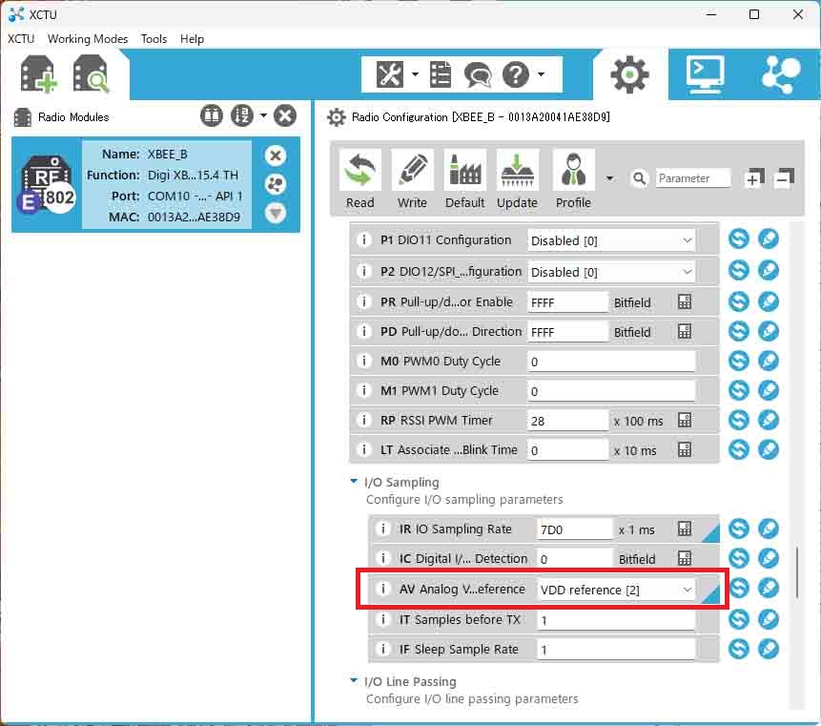Open the Working Modes menu

tap(88, 39)
